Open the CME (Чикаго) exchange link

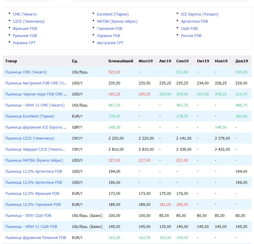25,14
